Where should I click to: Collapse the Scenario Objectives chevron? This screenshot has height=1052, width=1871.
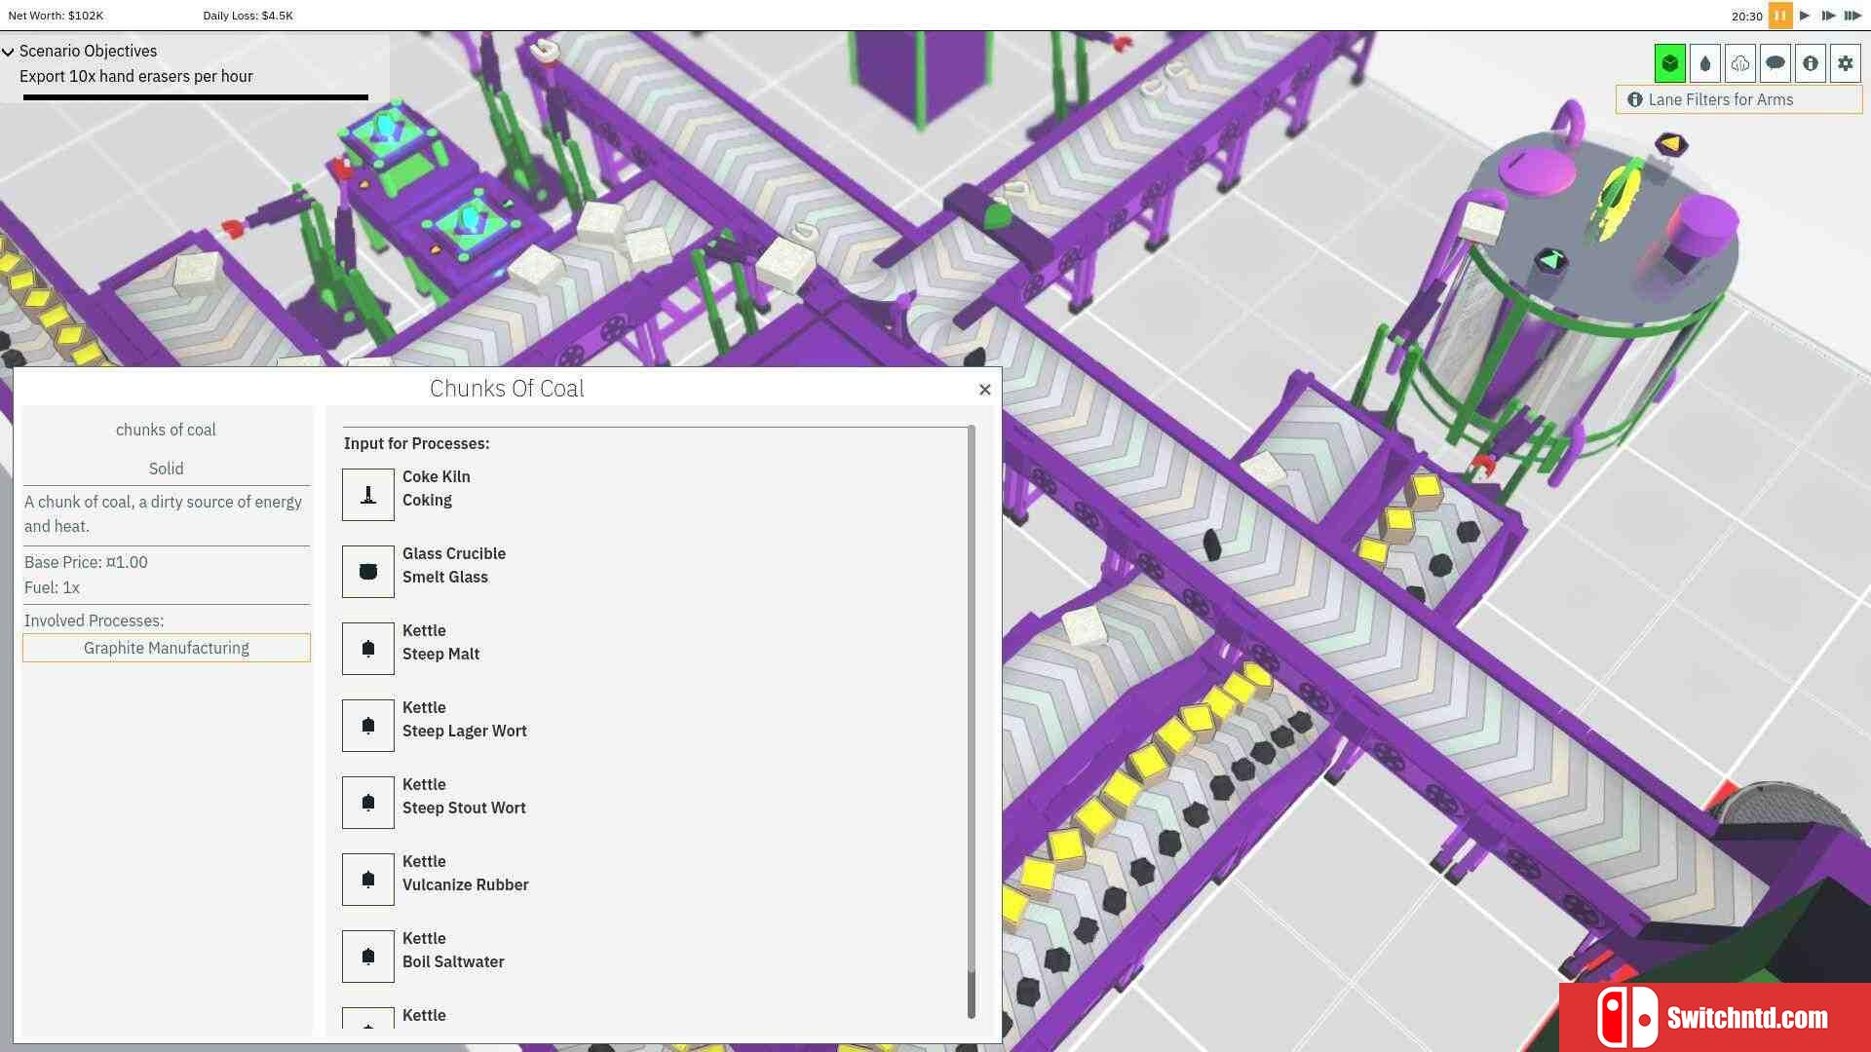pos(8,52)
